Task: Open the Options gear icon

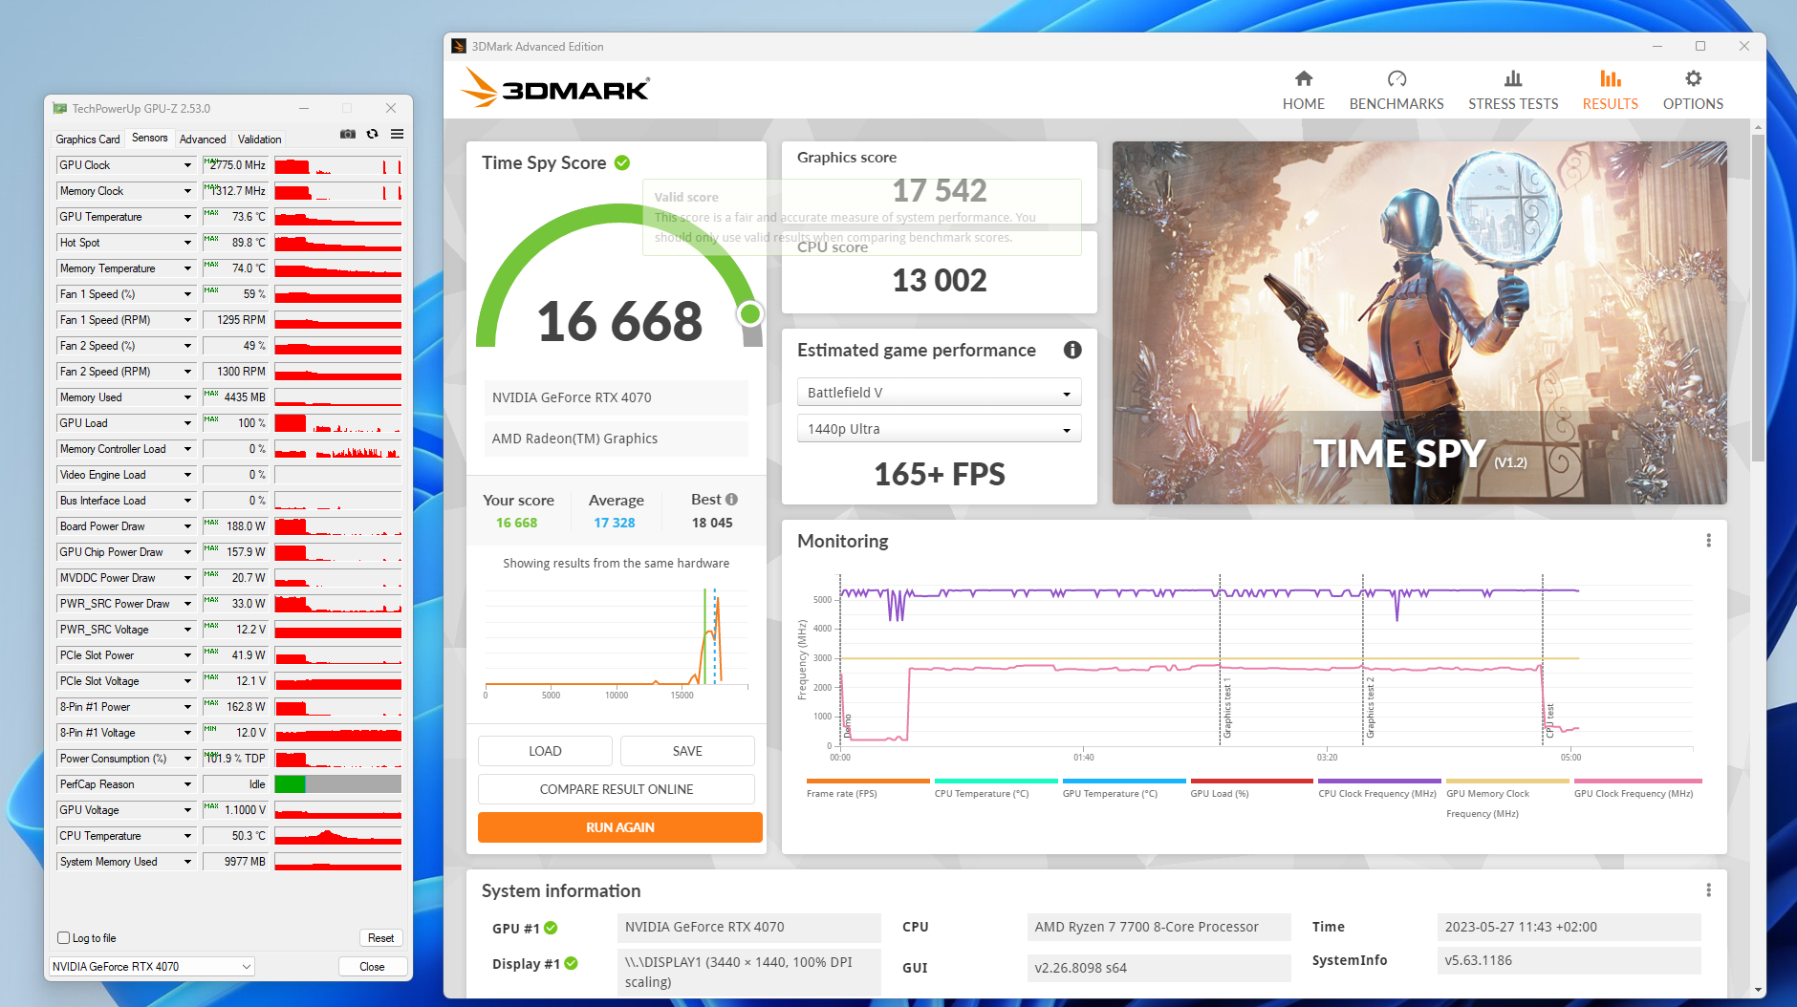Action: click(1693, 78)
